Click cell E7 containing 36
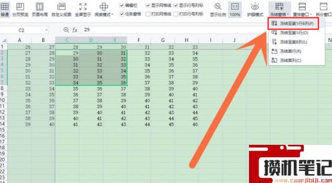 [x=115, y=82]
